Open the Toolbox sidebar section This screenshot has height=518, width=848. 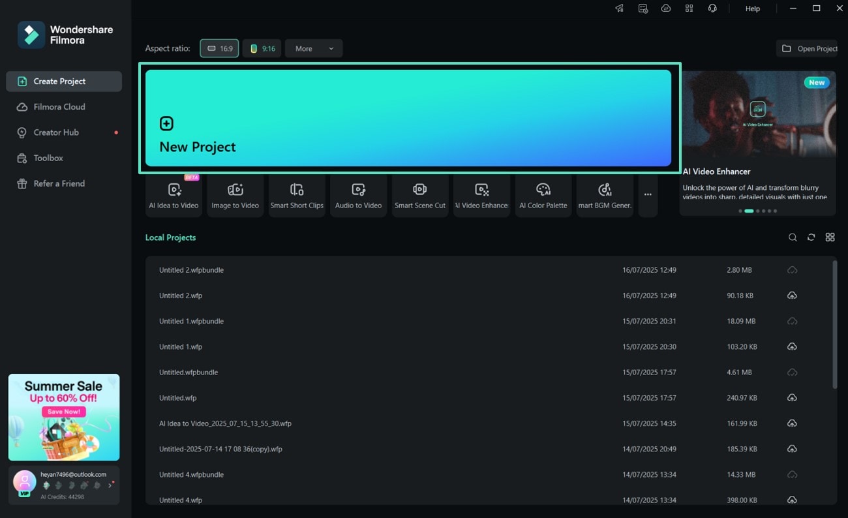coord(64,158)
